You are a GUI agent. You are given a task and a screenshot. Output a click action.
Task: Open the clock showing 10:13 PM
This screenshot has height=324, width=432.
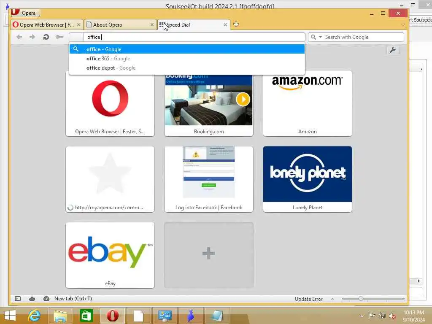tap(413, 316)
